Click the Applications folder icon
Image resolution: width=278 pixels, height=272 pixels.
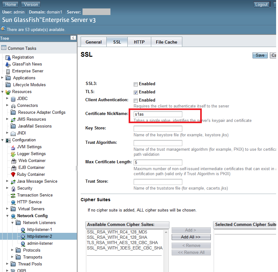[x=8, y=78]
